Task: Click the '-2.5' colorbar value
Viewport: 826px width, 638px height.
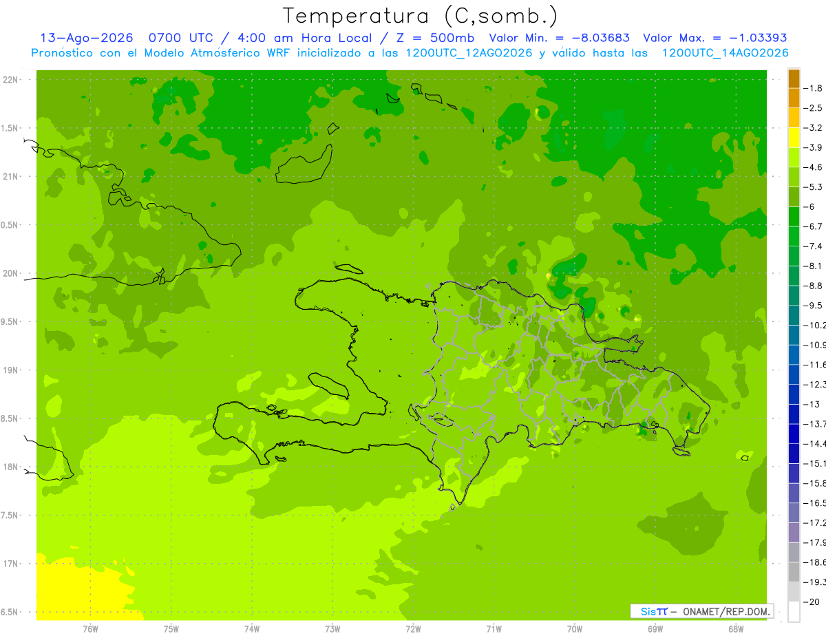Action: point(814,108)
